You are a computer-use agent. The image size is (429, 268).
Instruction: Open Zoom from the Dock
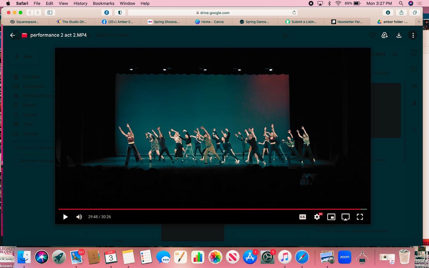[345, 257]
